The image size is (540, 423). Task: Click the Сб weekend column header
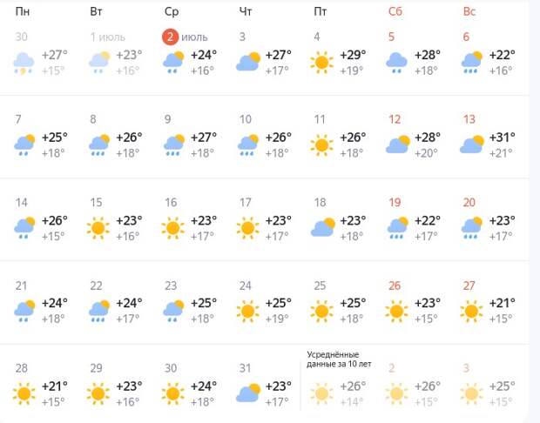[x=395, y=11]
